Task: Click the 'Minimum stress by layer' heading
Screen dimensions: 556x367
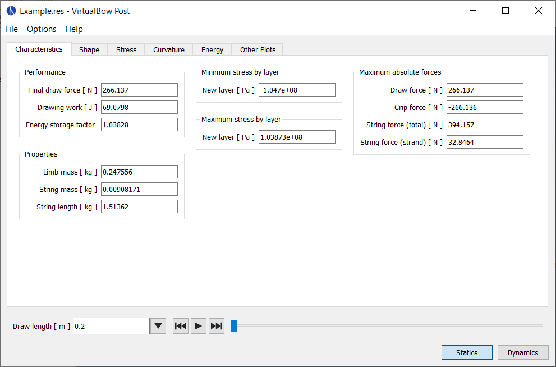Action: tap(241, 72)
